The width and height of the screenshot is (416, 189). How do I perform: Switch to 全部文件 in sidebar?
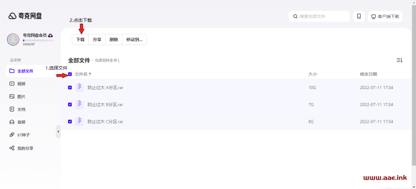tap(30, 71)
